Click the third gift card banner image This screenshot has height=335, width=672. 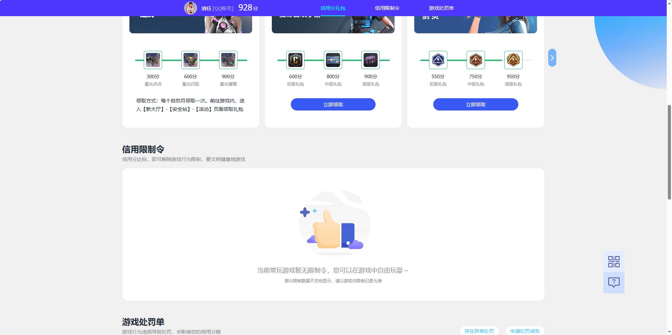pyautogui.click(x=475, y=25)
